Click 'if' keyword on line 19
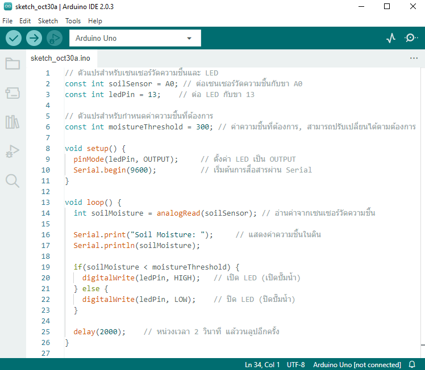The image size is (425, 370). pos(78,267)
